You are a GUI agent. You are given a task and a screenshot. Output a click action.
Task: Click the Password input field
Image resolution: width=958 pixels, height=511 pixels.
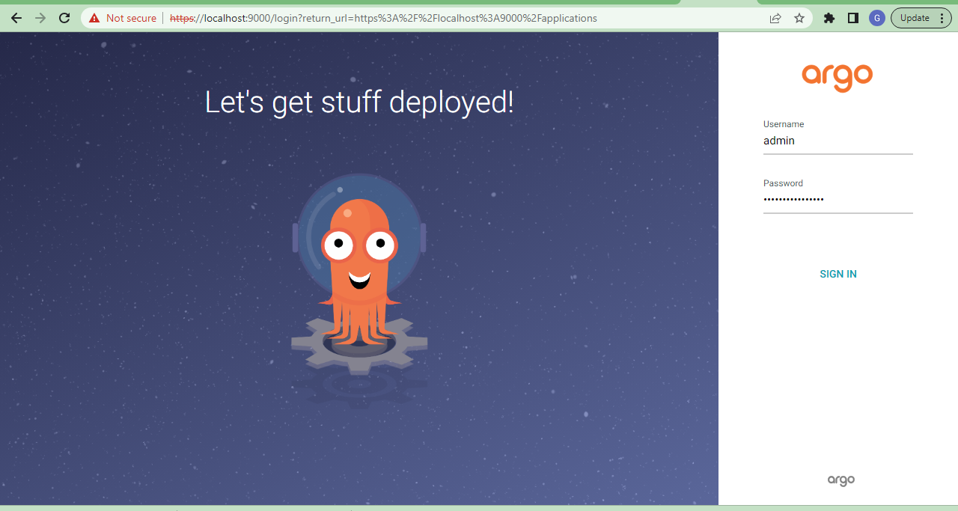(x=838, y=199)
